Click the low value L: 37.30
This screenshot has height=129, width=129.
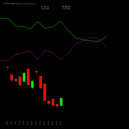pos(66,9)
